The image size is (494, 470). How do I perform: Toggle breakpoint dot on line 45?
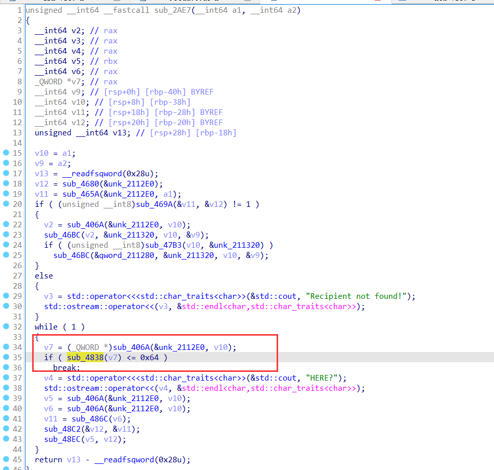click(6, 459)
